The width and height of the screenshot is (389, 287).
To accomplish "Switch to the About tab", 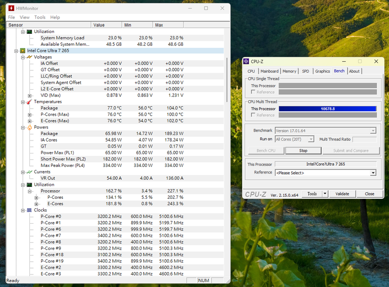I will click(354, 71).
